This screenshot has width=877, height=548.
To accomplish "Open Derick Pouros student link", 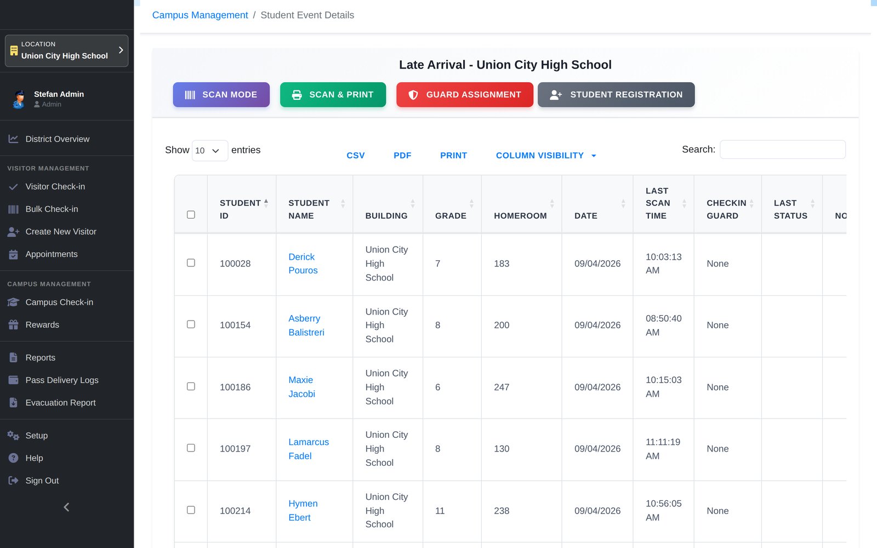I will tap(303, 264).
